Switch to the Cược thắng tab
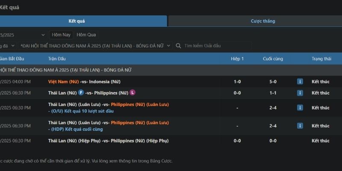 tap(262, 21)
